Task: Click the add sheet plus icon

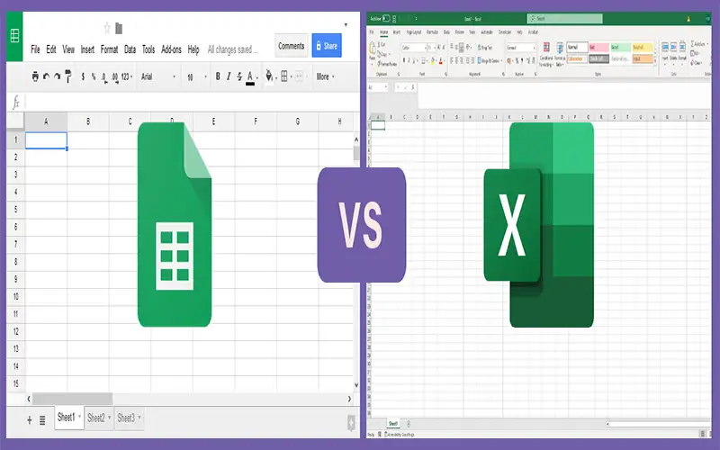Action: point(30,419)
